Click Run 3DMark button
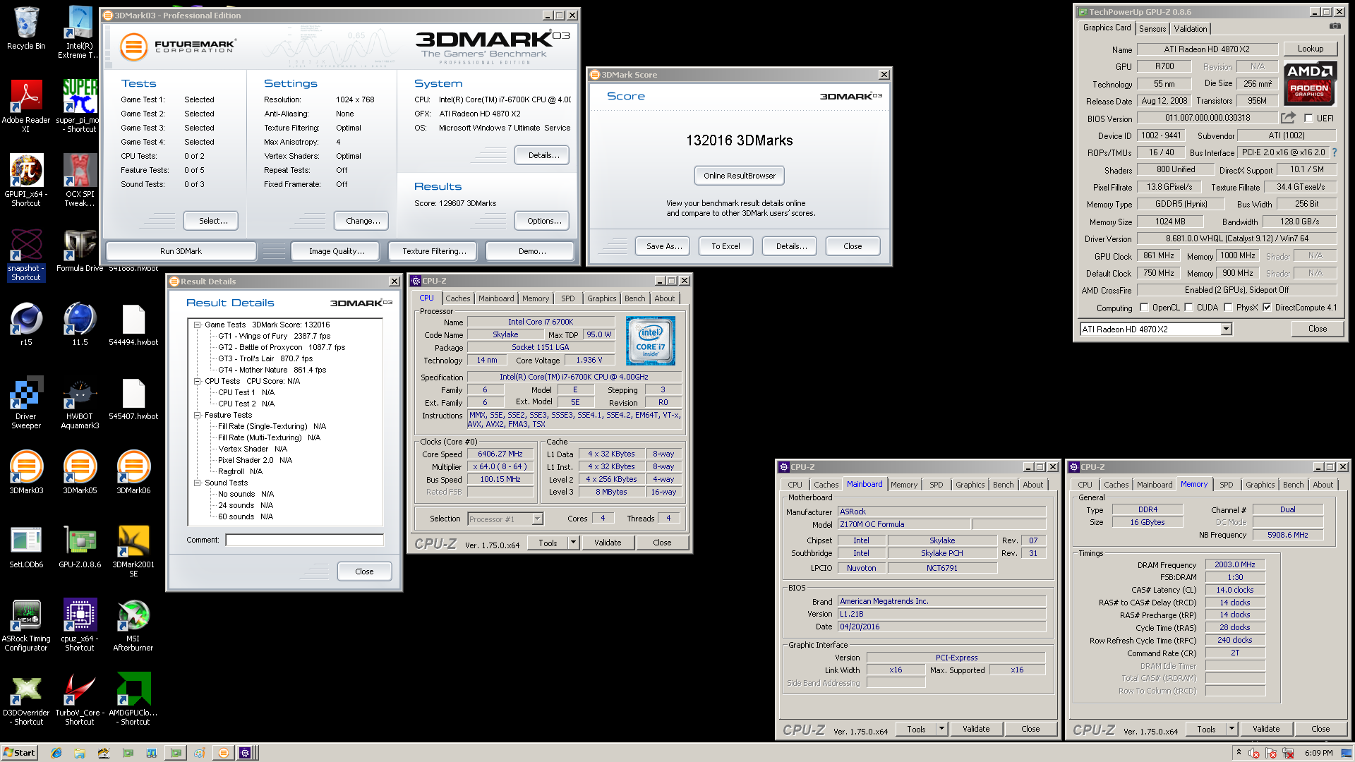The height and width of the screenshot is (762, 1355). [x=181, y=251]
